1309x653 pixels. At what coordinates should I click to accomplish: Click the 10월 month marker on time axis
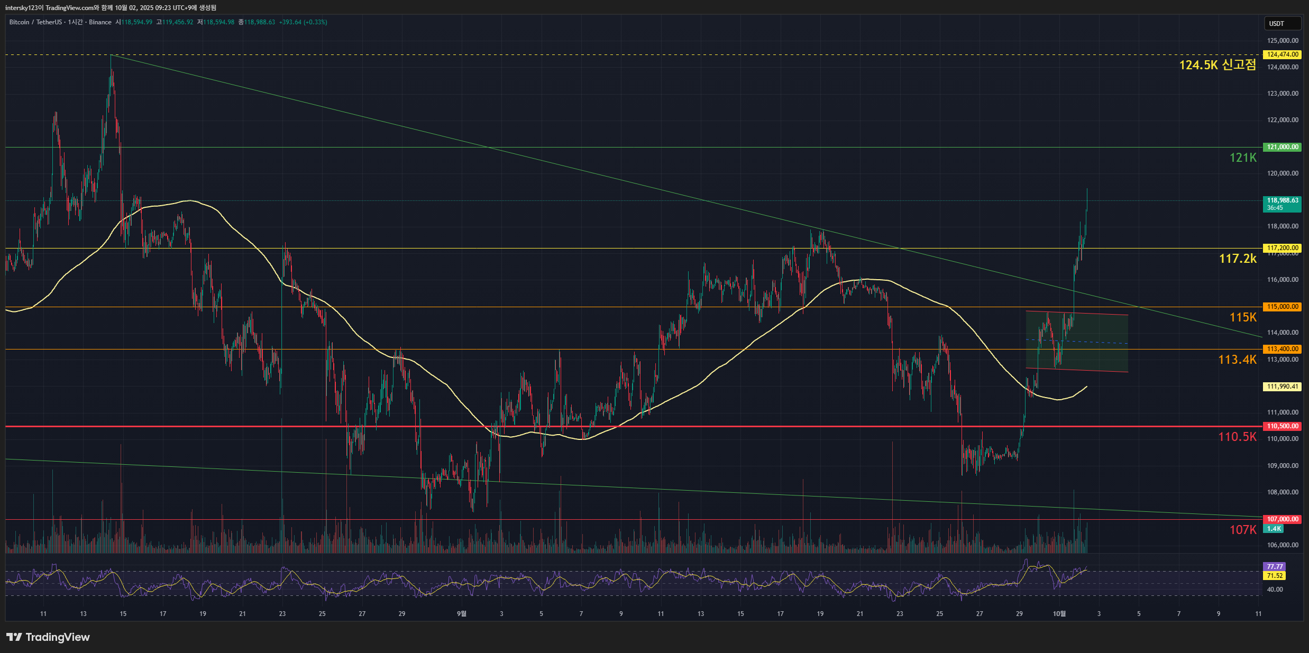[x=1059, y=614]
